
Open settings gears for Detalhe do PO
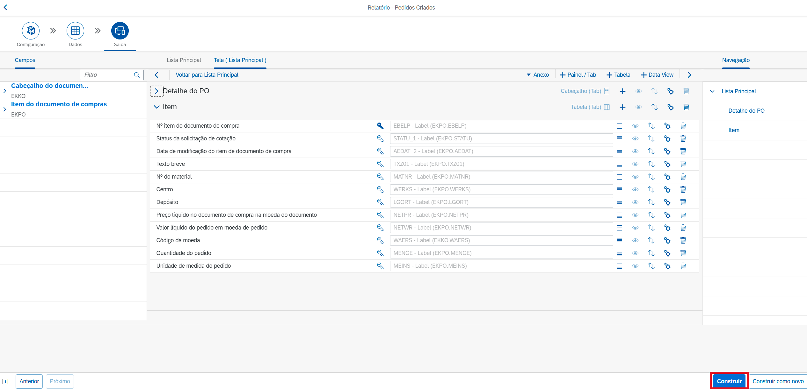tap(670, 91)
